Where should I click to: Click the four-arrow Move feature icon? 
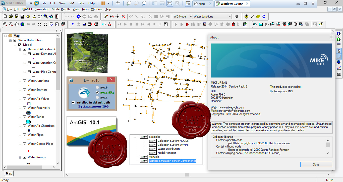tap(117, 16)
